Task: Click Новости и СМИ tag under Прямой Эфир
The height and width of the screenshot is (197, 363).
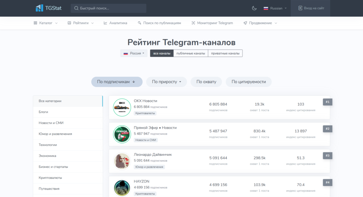Action: click(x=146, y=140)
